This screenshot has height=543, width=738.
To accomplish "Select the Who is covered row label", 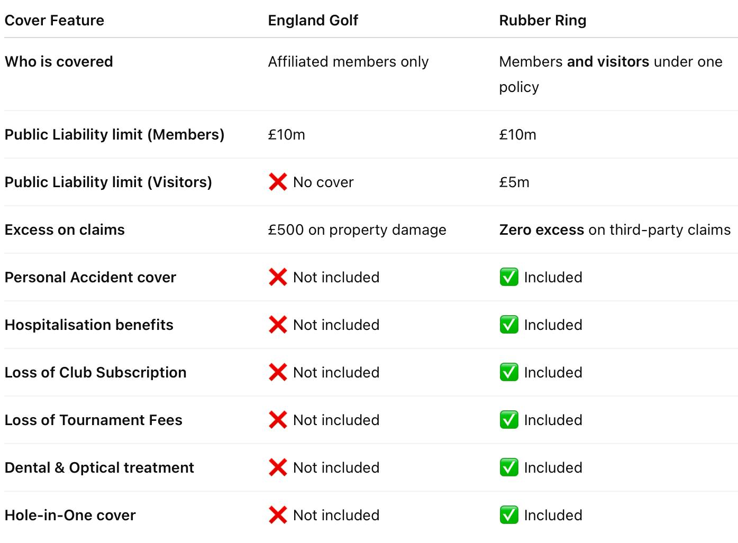I will (59, 61).
